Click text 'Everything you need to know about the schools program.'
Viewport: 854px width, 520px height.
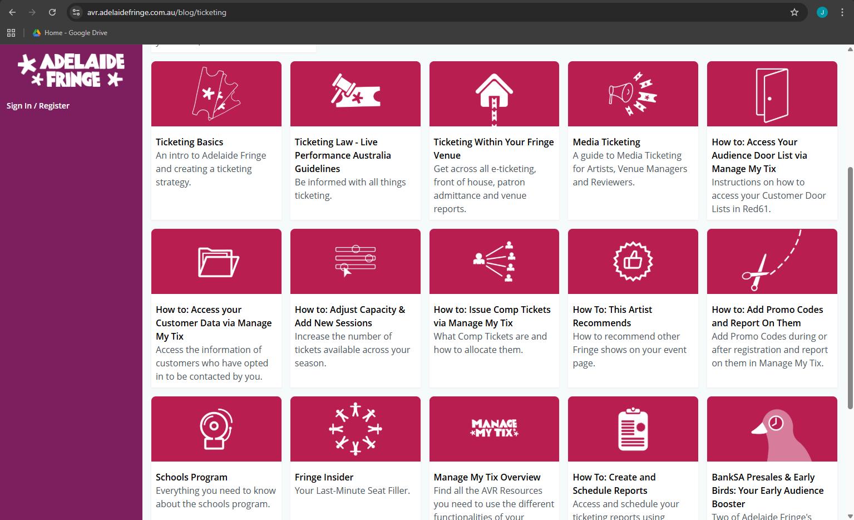click(216, 497)
